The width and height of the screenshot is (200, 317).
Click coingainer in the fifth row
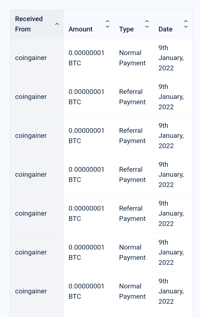pyautogui.click(x=31, y=213)
